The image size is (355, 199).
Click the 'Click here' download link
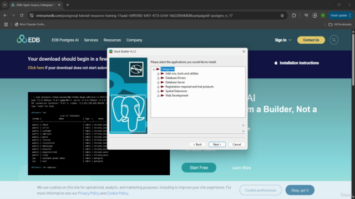[35, 67]
